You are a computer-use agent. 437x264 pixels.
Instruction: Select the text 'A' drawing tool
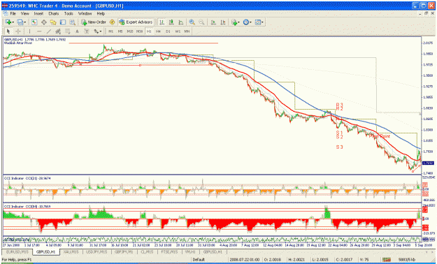(x=77, y=31)
